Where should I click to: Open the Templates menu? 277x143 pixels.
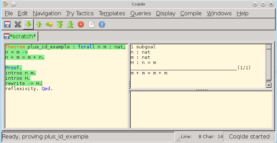(x=112, y=13)
